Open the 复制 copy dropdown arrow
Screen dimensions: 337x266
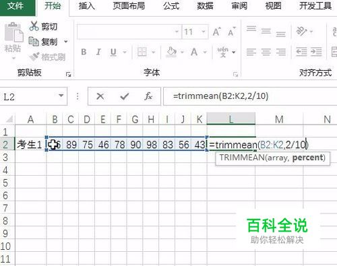tap(66, 42)
